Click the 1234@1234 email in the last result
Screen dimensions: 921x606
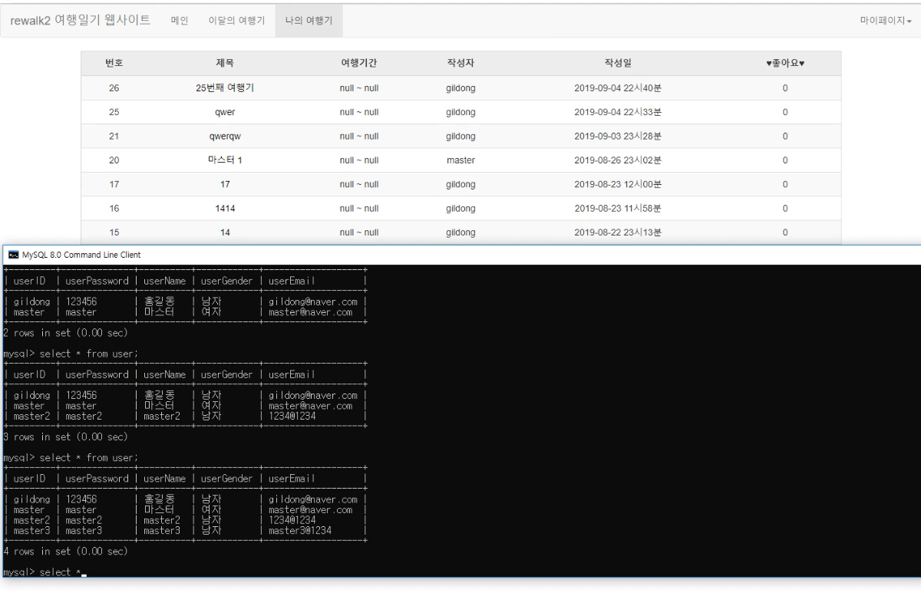pyautogui.click(x=292, y=519)
